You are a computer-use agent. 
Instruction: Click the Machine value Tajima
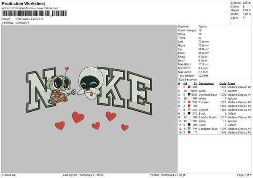tap(202, 26)
